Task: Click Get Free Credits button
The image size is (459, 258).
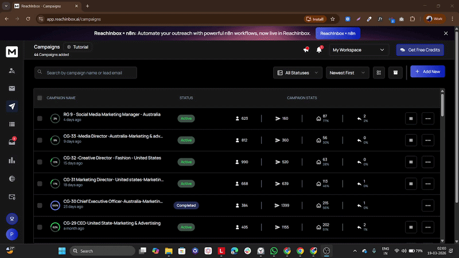Action: click(x=420, y=50)
